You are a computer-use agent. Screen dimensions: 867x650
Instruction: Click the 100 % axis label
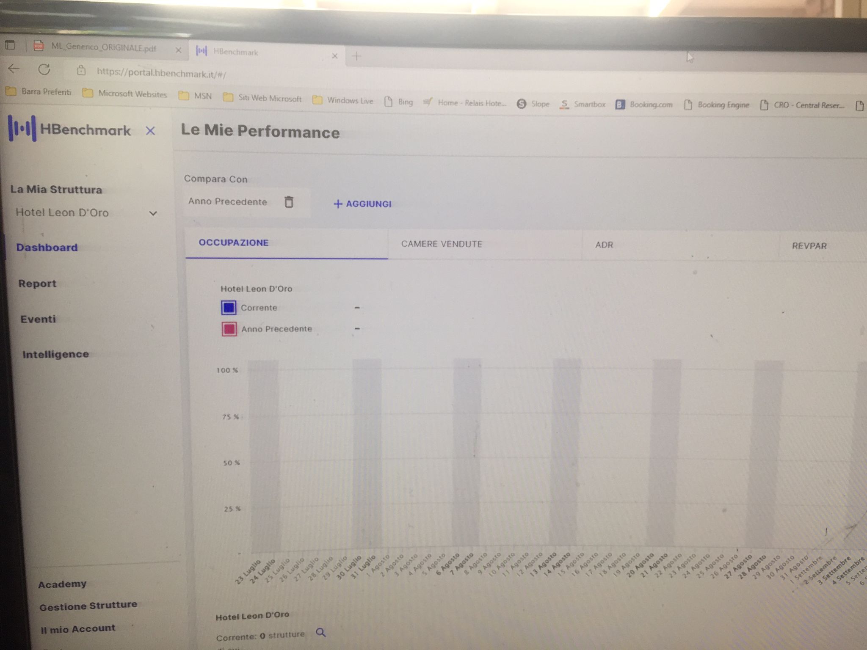227,370
